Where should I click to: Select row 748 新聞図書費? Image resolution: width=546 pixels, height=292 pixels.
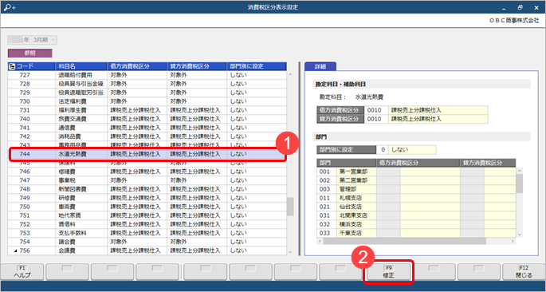(147, 189)
